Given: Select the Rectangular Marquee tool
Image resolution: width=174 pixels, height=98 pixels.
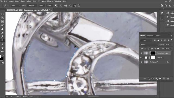Looking at the screenshot, I should coord(2,14).
